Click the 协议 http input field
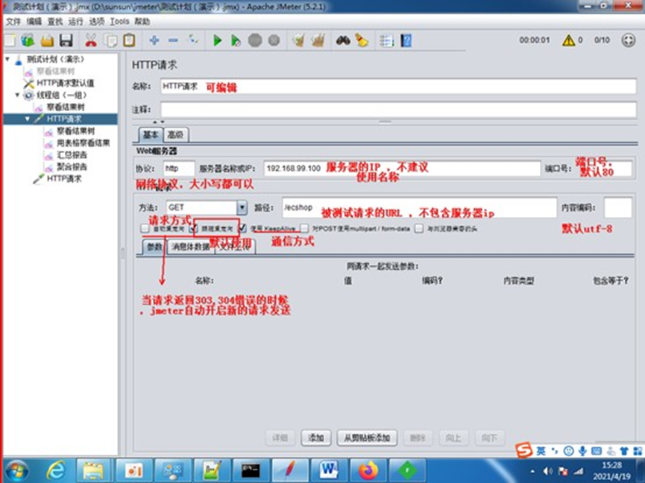The width and height of the screenshot is (645, 483). tap(179, 168)
